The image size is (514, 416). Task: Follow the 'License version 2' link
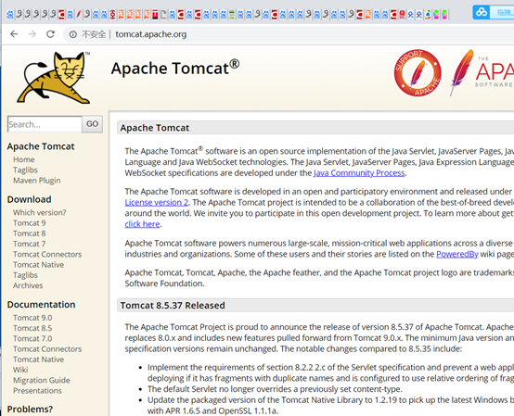157,202
